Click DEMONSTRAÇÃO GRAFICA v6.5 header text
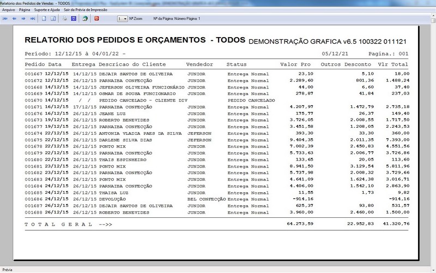Image resolution: width=436 pixels, height=273 pixels. point(328,41)
